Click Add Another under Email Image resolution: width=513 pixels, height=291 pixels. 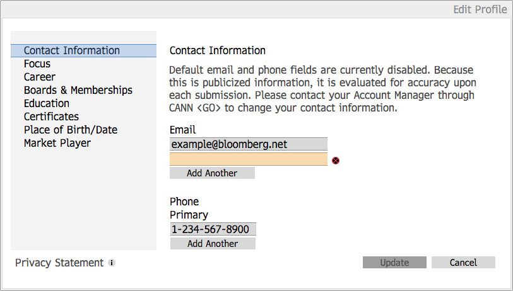(x=212, y=173)
